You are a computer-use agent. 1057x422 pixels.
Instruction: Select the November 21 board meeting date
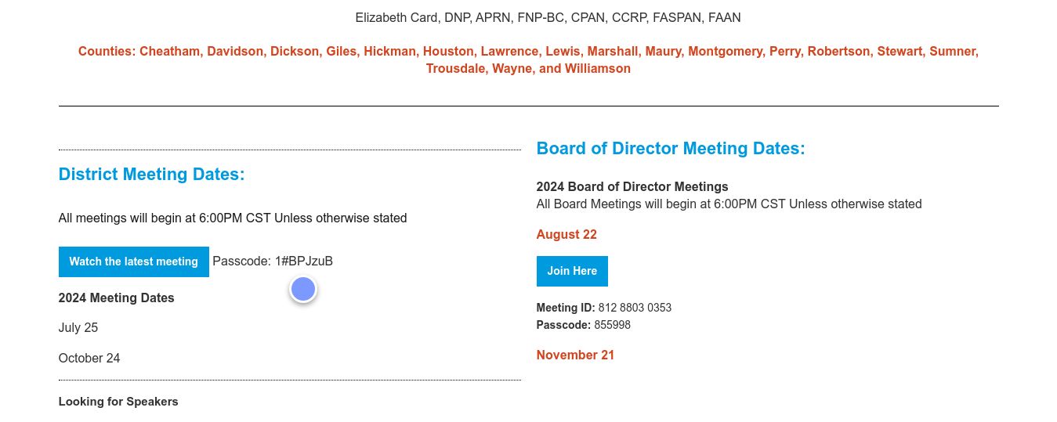(575, 355)
